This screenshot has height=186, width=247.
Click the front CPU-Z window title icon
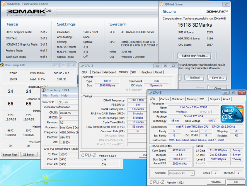pyautogui.click(x=150, y=92)
